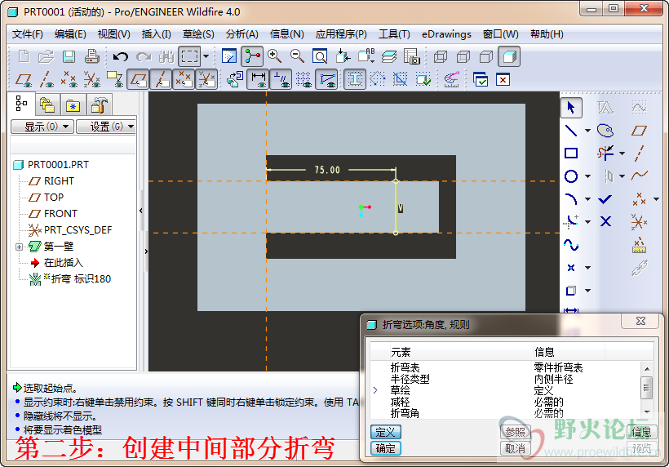
Task: Open the 设置(G) dropdown
Action: [x=107, y=127]
